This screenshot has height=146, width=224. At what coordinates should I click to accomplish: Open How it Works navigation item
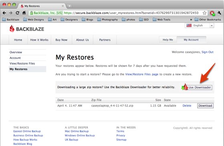(x=39, y=40)
